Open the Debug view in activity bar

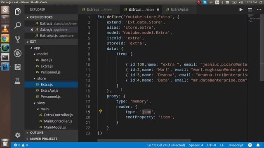tap(17, 53)
